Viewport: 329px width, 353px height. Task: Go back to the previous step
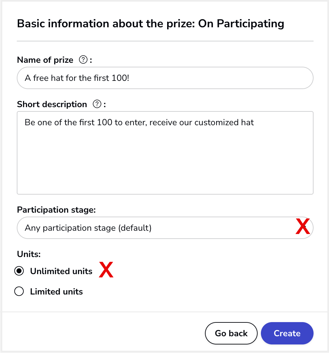click(x=231, y=333)
